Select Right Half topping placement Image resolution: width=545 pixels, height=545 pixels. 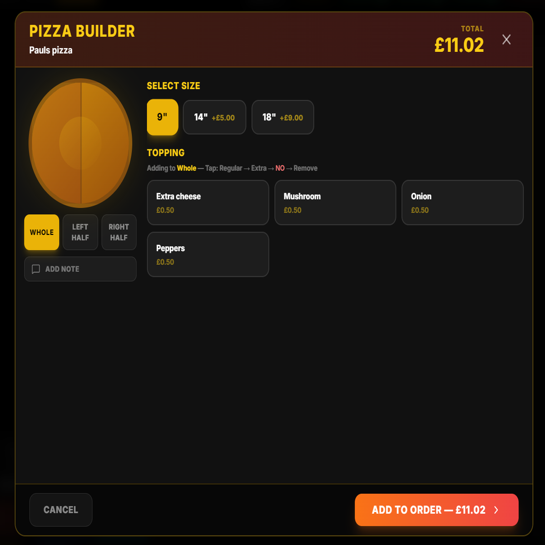[x=119, y=232]
